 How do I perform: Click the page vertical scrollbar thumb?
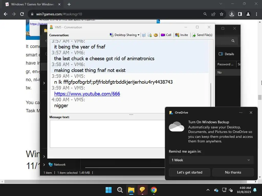(x=260, y=97)
